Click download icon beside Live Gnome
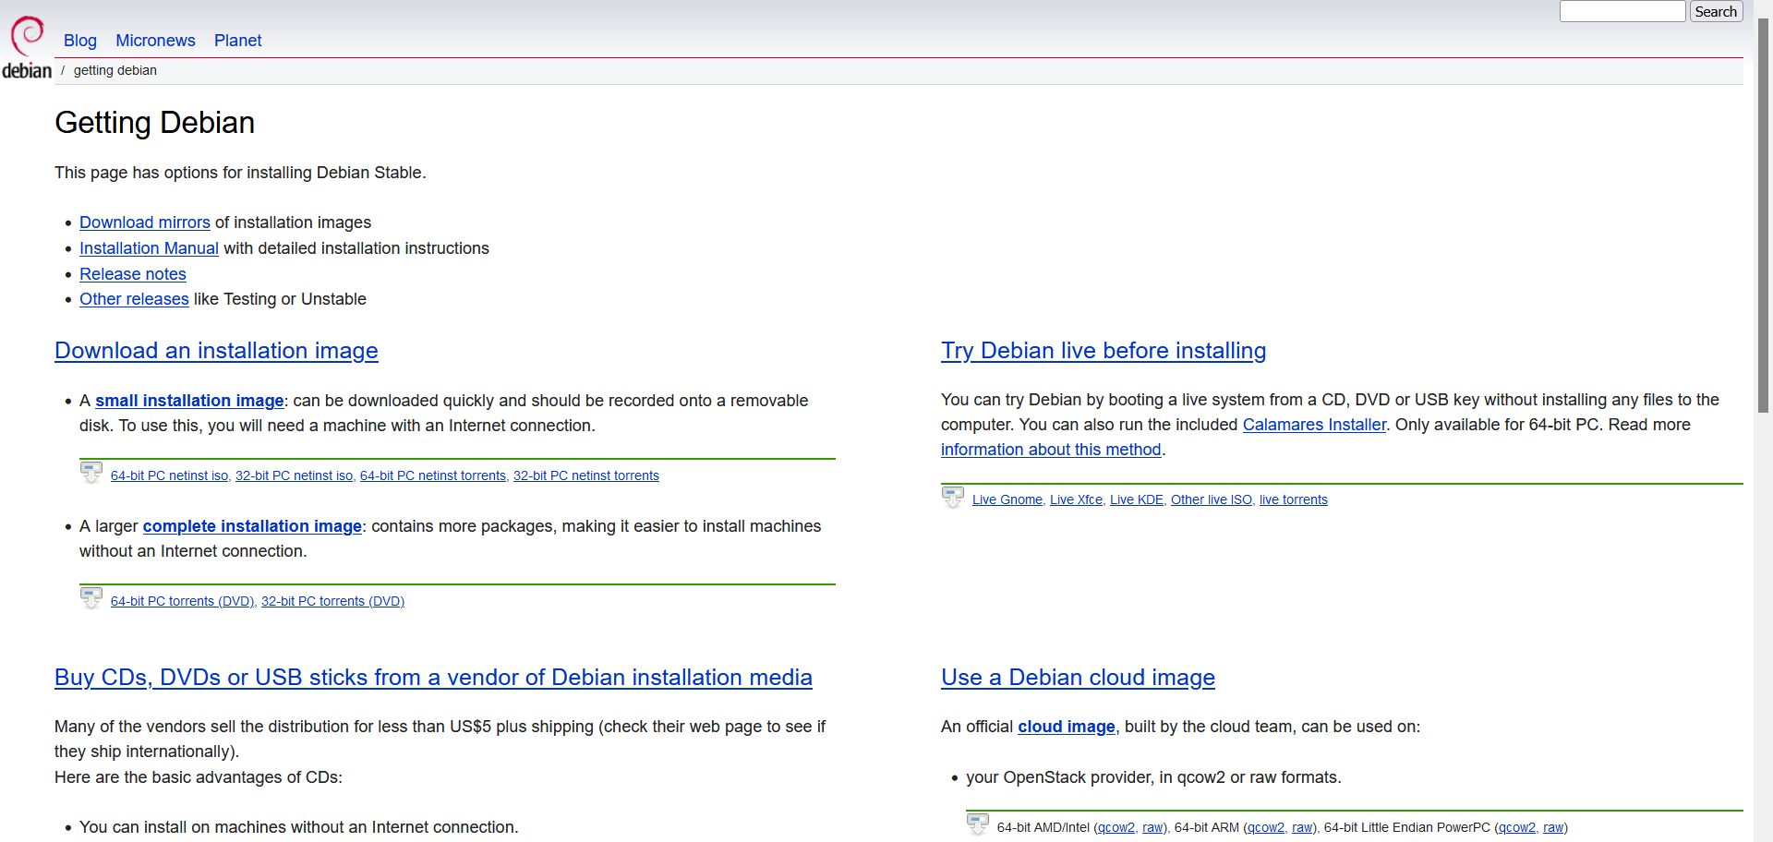The image size is (1773, 842). (953, 497)
